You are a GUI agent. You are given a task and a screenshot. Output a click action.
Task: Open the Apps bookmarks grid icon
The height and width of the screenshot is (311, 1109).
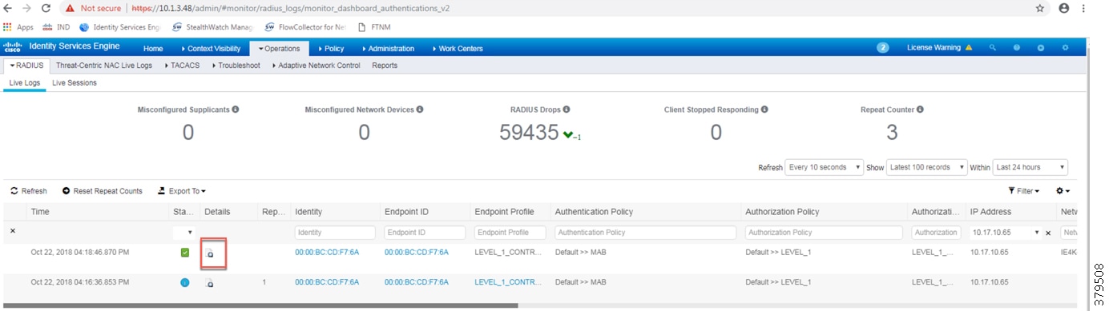click(8, 26)
